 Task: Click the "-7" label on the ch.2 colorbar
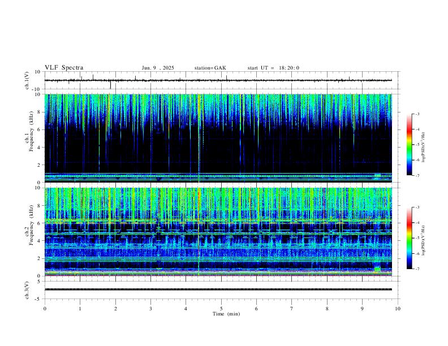(x=417, y=269)
